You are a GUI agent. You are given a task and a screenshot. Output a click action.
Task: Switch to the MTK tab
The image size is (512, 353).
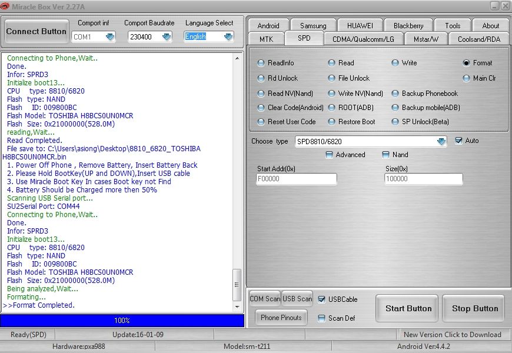click(x=266, y=39)
